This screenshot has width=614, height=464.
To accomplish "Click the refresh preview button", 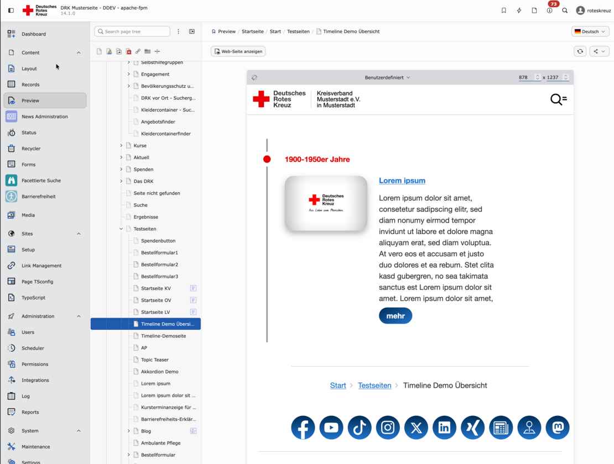I will (580, 51).
